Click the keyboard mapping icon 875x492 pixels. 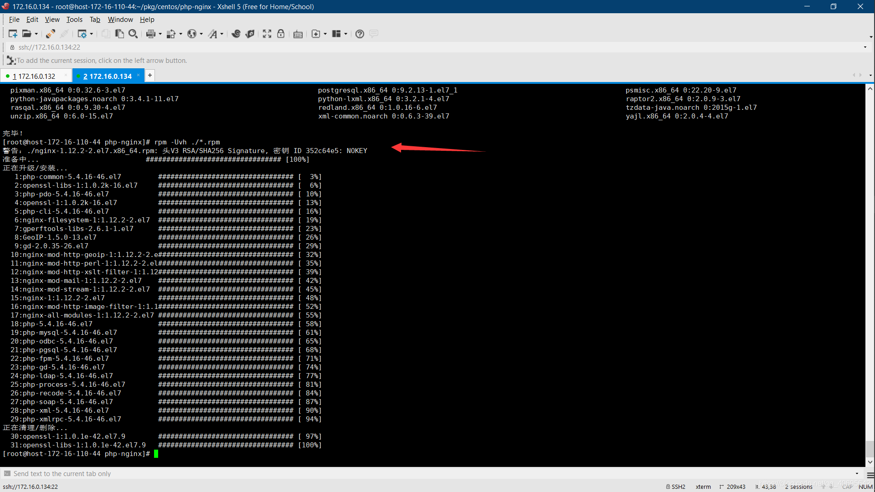tap(298, 34)
